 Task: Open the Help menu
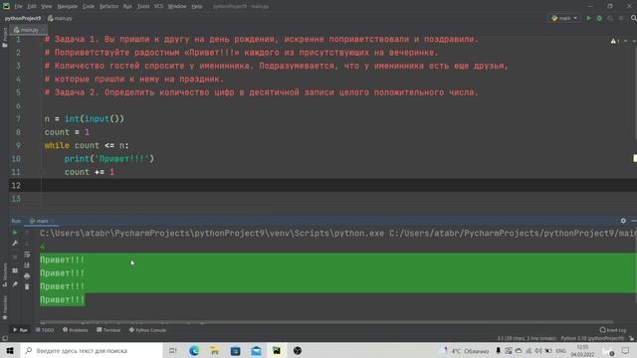pyautogui.click(x=197, y=6)
